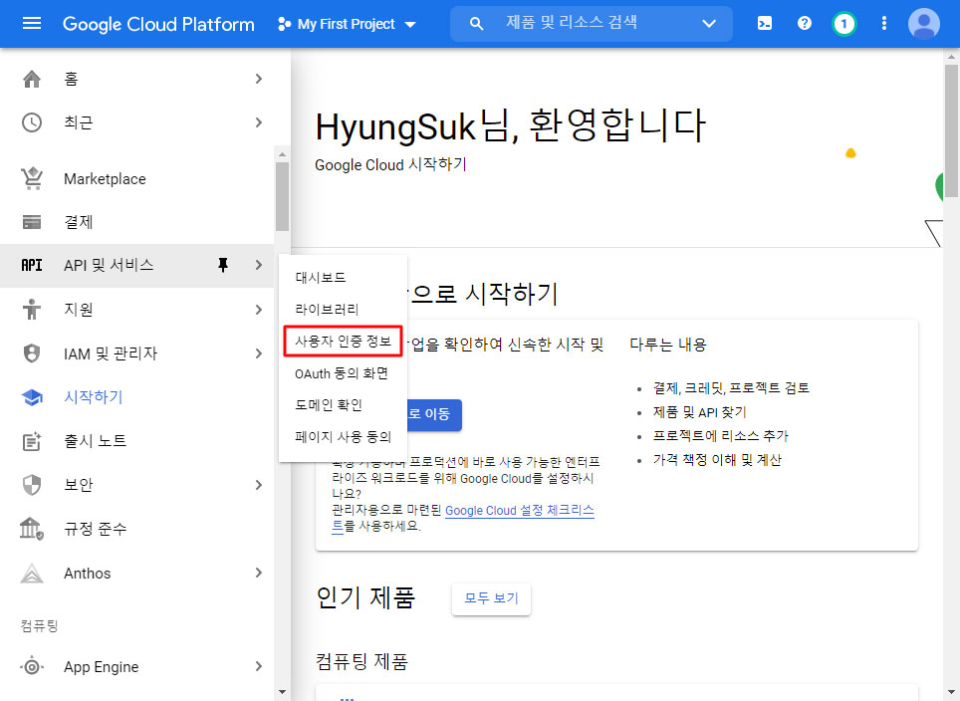Image resolution: width=960 pixels, height=701 pixels.
Task: Open the hamburger navigation menu
Action: tap(31, 23)
